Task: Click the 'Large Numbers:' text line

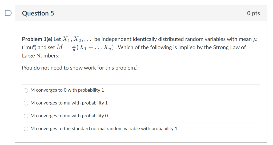Action: (41, 56)
